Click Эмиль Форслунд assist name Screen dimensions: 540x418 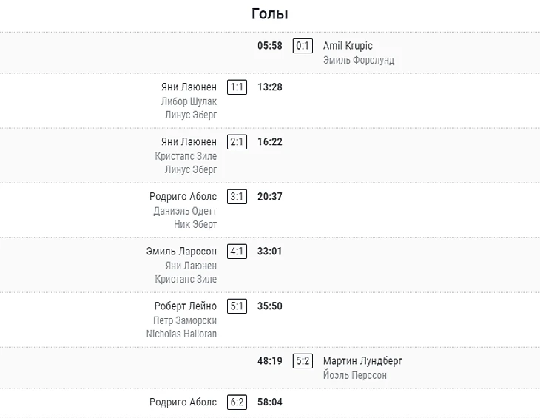pyautogui.click(x=359, y=60)
